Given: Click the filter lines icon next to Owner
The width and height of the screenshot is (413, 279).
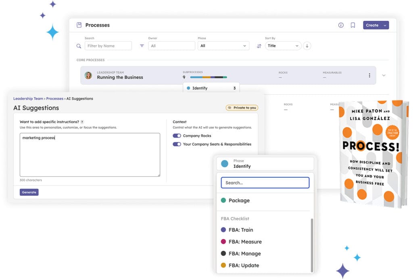Looking at the screenshot, I should coord(142,46).
